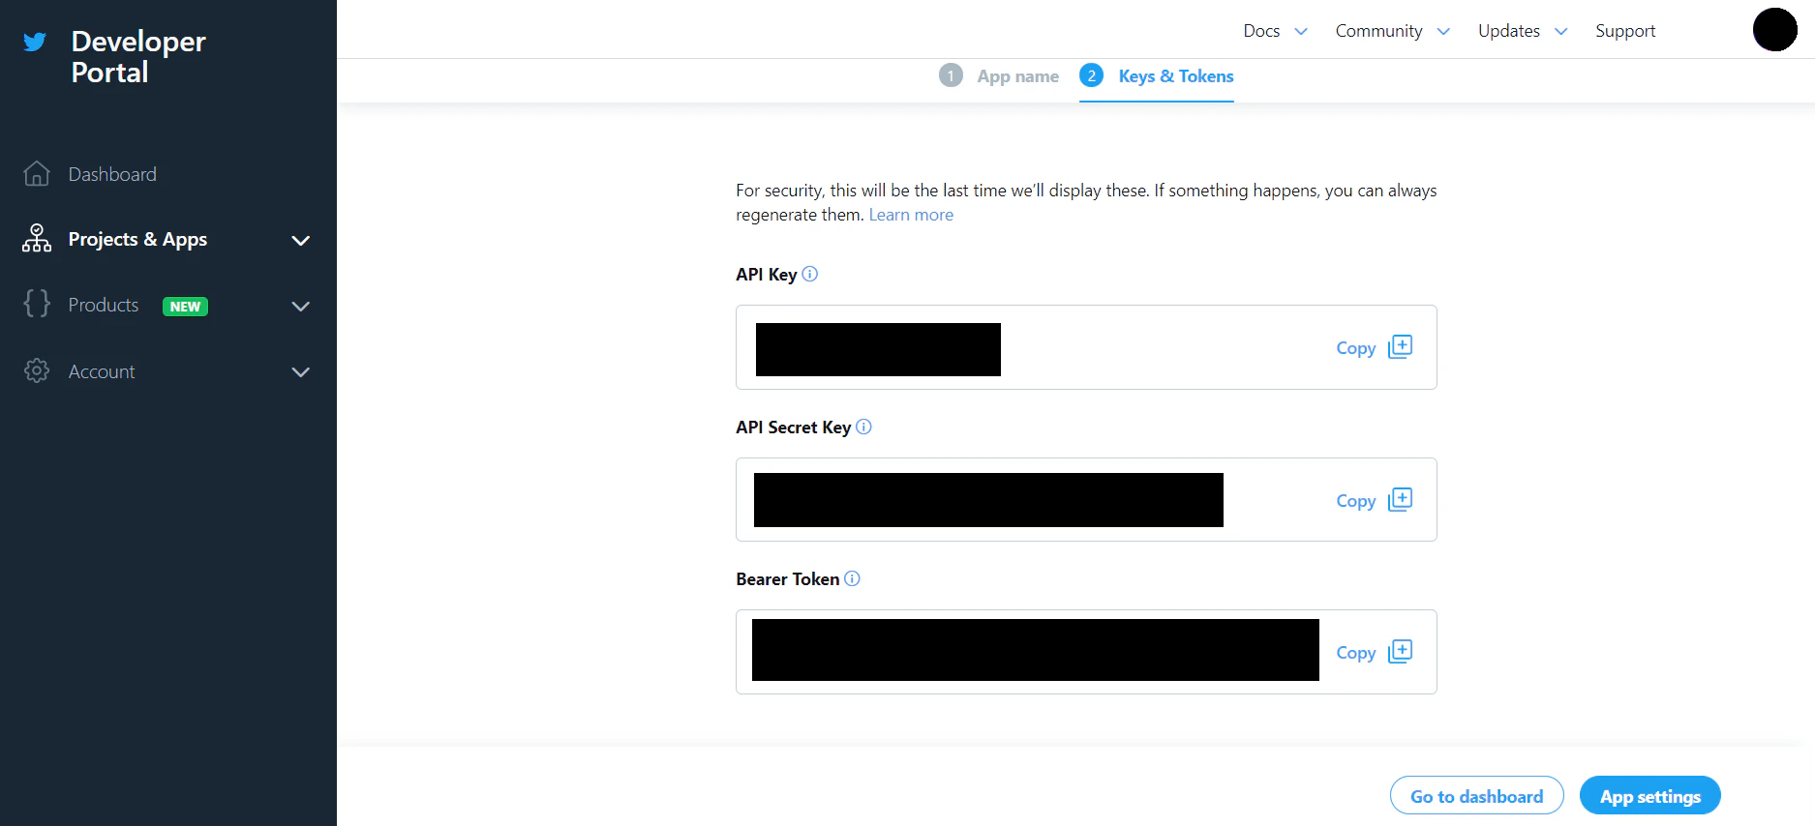Click the 'API Secret Key' heading text
This screenshot has width=1815, height=826.
pyautogui.click(x=793, y=427)
